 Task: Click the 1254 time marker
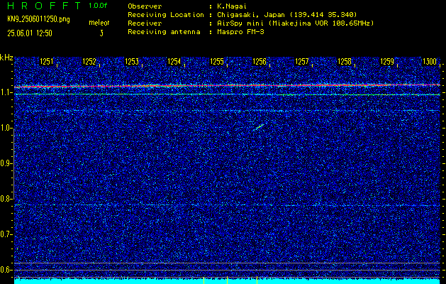point(174,62)
